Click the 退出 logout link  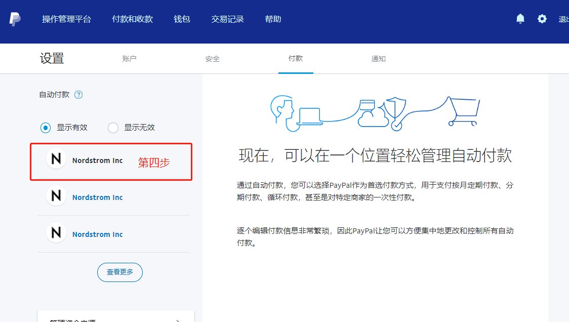(x=563, y=19)
